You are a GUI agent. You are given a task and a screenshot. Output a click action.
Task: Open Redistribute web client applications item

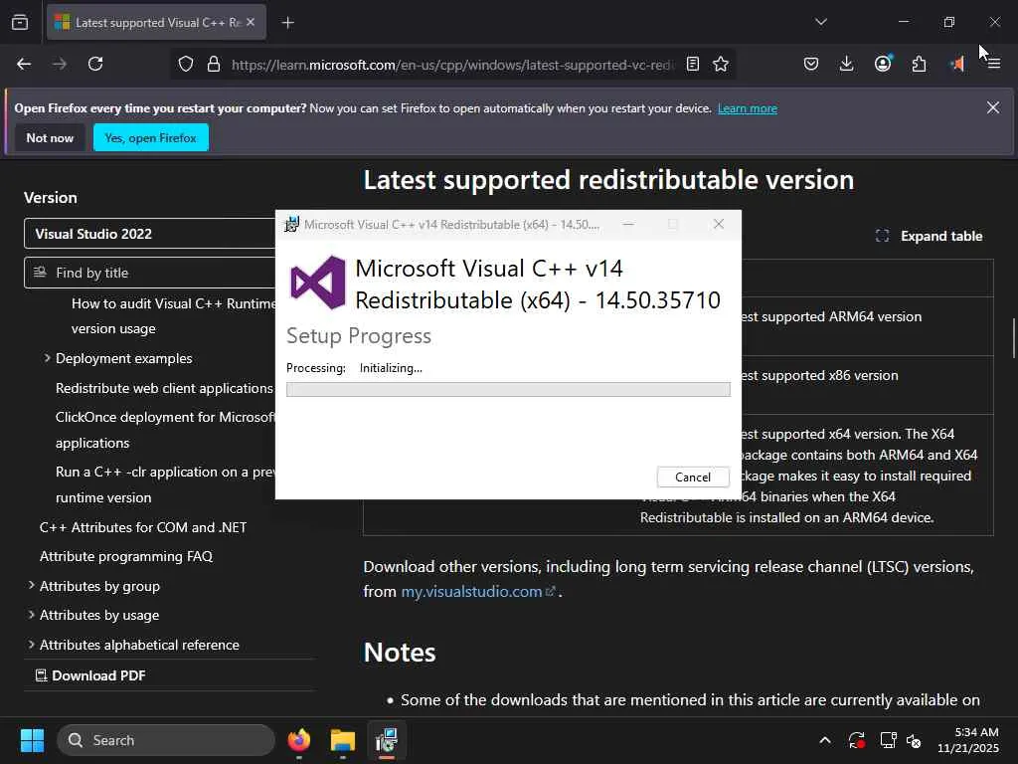(164, 388)
